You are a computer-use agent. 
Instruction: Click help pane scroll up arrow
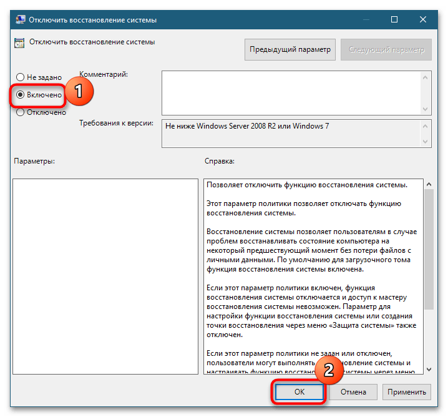pos(429,184)
